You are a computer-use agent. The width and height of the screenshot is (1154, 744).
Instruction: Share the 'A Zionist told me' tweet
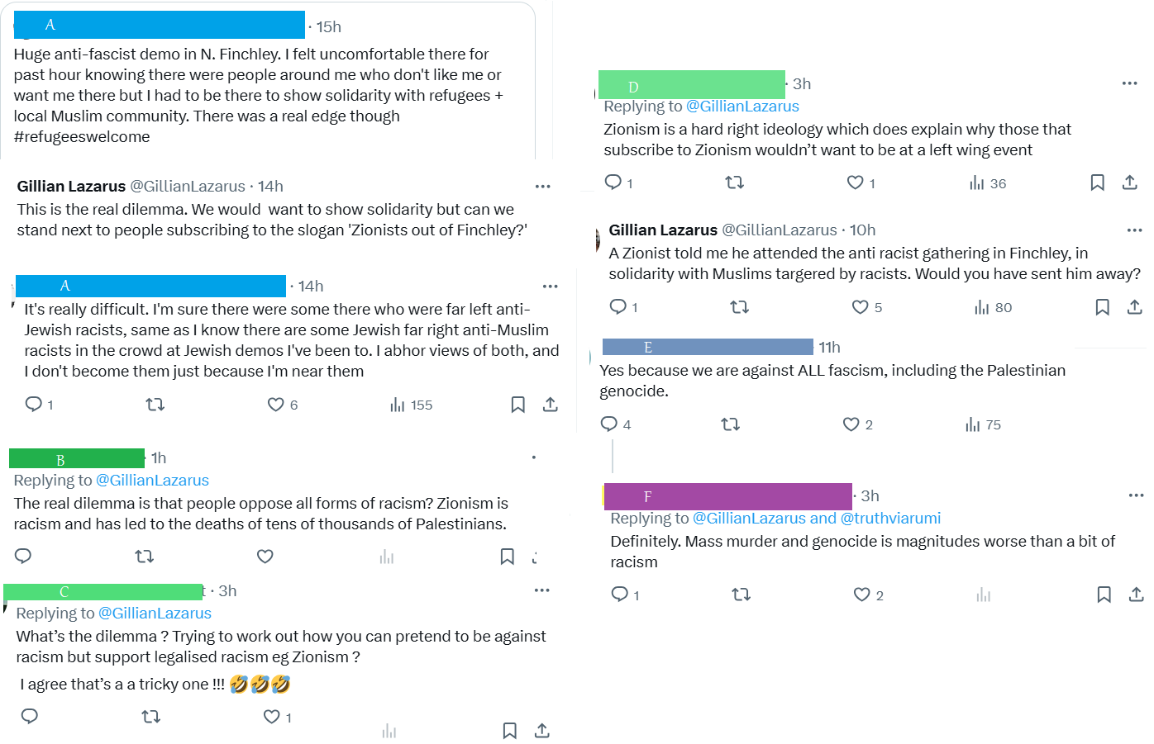coord(1134,307)
